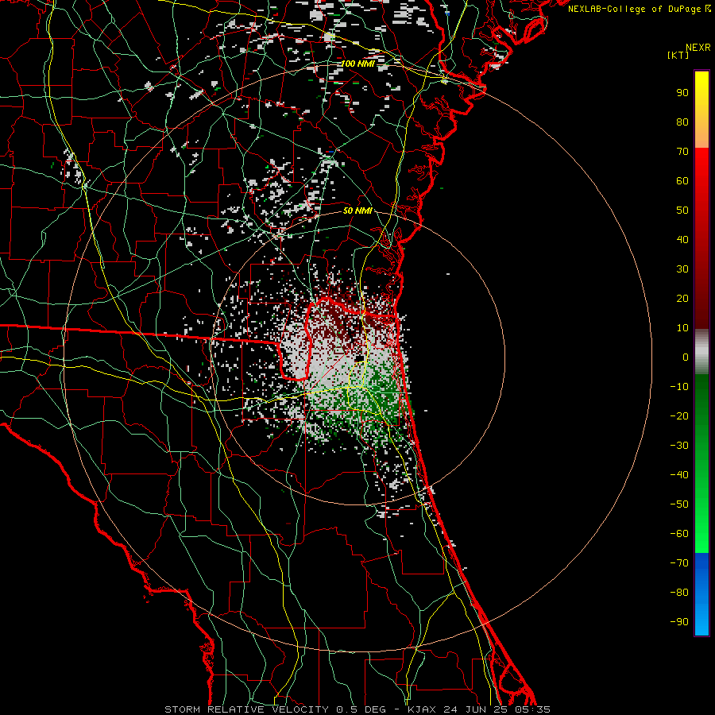Click the NEXR label above the color scale

[698, 48]
